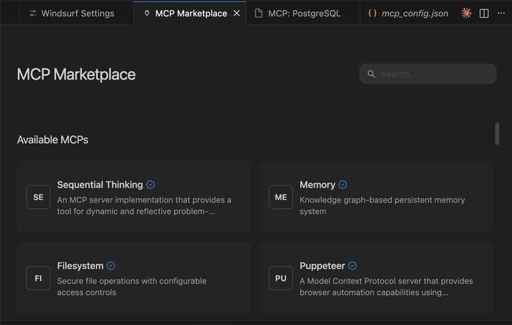Image resolution: width=512 pixels, height=325 pixels.
Task: Click the Puppeteer description starting 'A Model Context Protocol'
Action: (x=387, y=287)
